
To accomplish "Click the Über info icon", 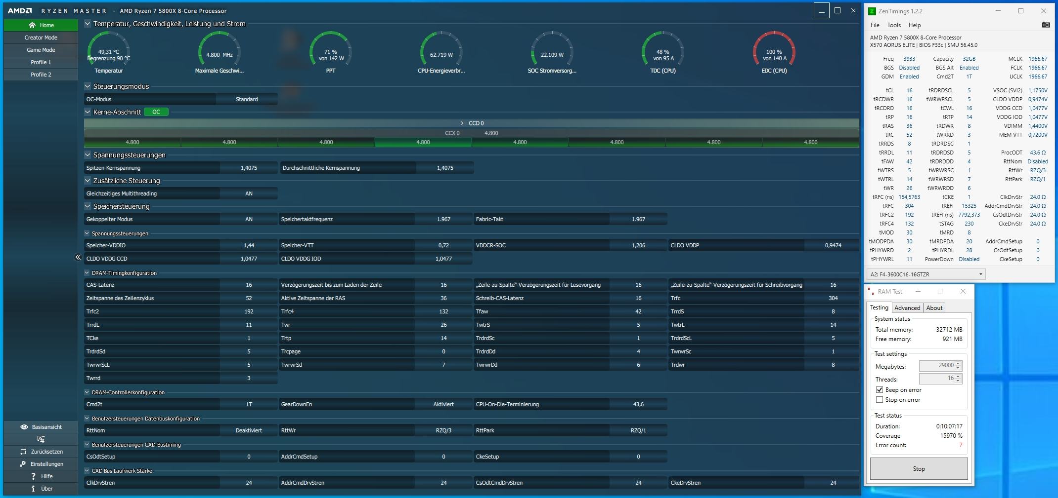I will click(x=33, y=489).
